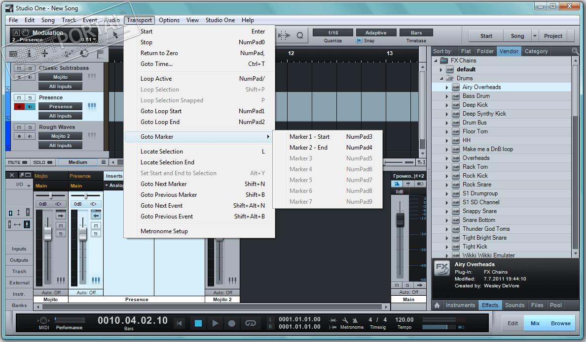Viewport: 586px width, 342px height.
Task: Mute the Classic Subtrabass track
Action: point(19,68)
